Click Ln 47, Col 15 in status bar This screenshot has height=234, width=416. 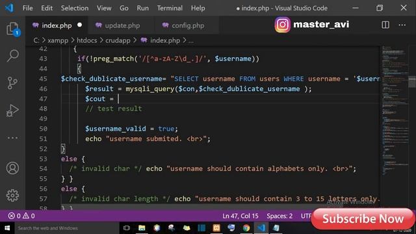[240, 216]
